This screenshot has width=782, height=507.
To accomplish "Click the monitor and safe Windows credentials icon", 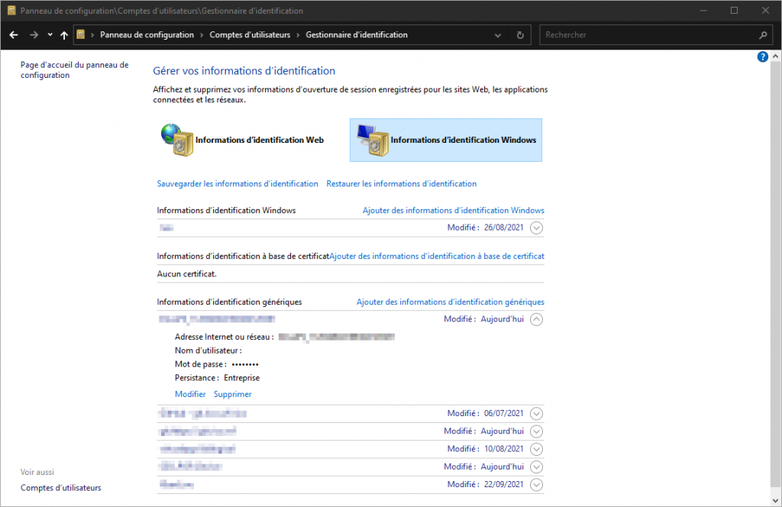I will click(373, 140).
